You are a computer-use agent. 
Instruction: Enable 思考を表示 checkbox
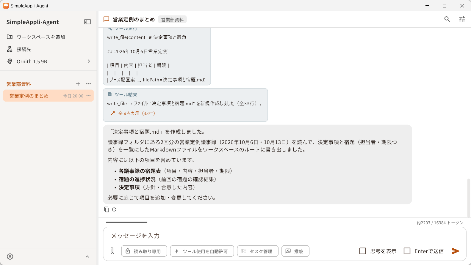pyautogui.click(x=363, y=251)
